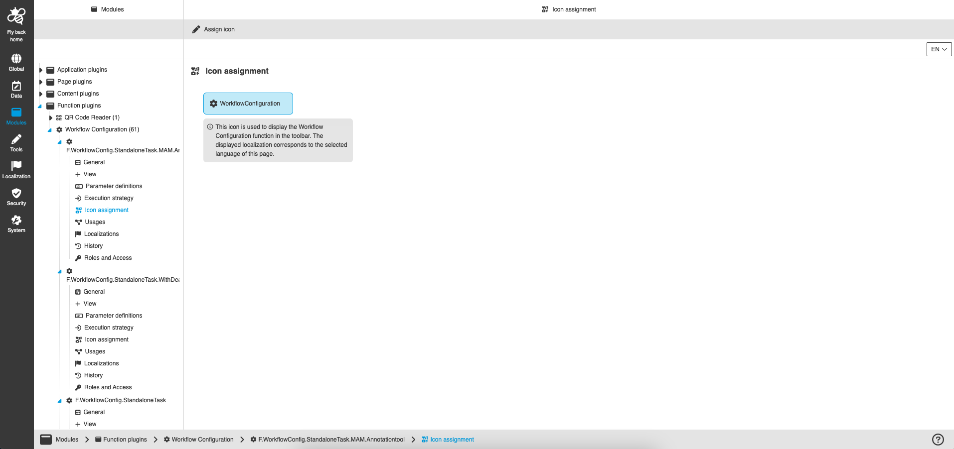The width and height of the screenshot is (954, 449).
Task: Click the Workflow Configuration (61) gear icon
Action: tap(59, 129)
